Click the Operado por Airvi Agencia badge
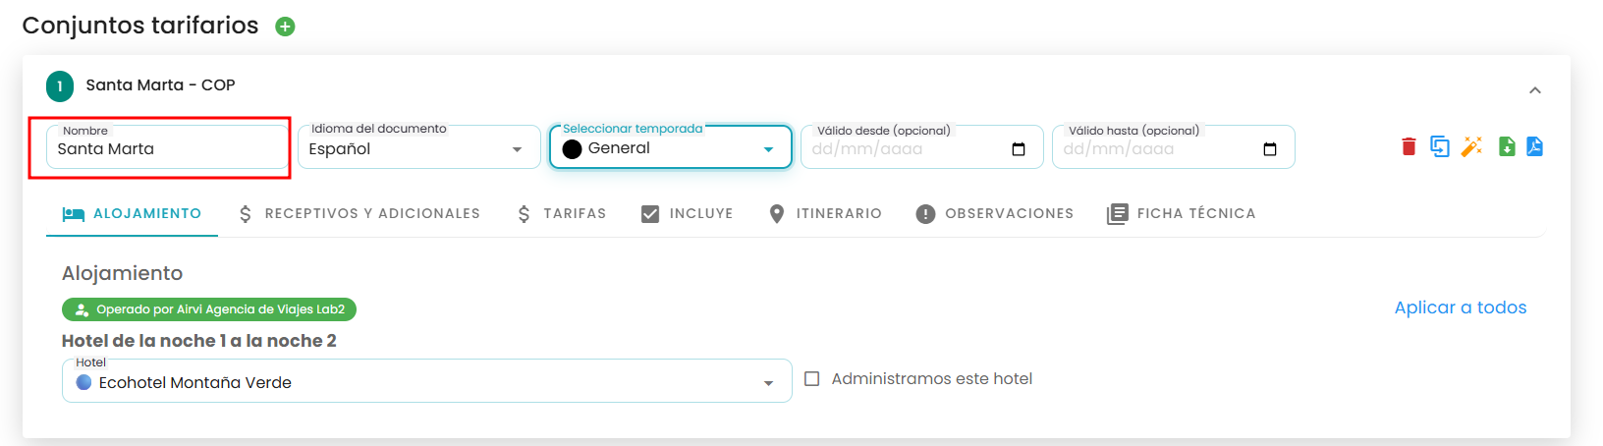The width and height of the screenshot is (1603, 446). (209, 309)
